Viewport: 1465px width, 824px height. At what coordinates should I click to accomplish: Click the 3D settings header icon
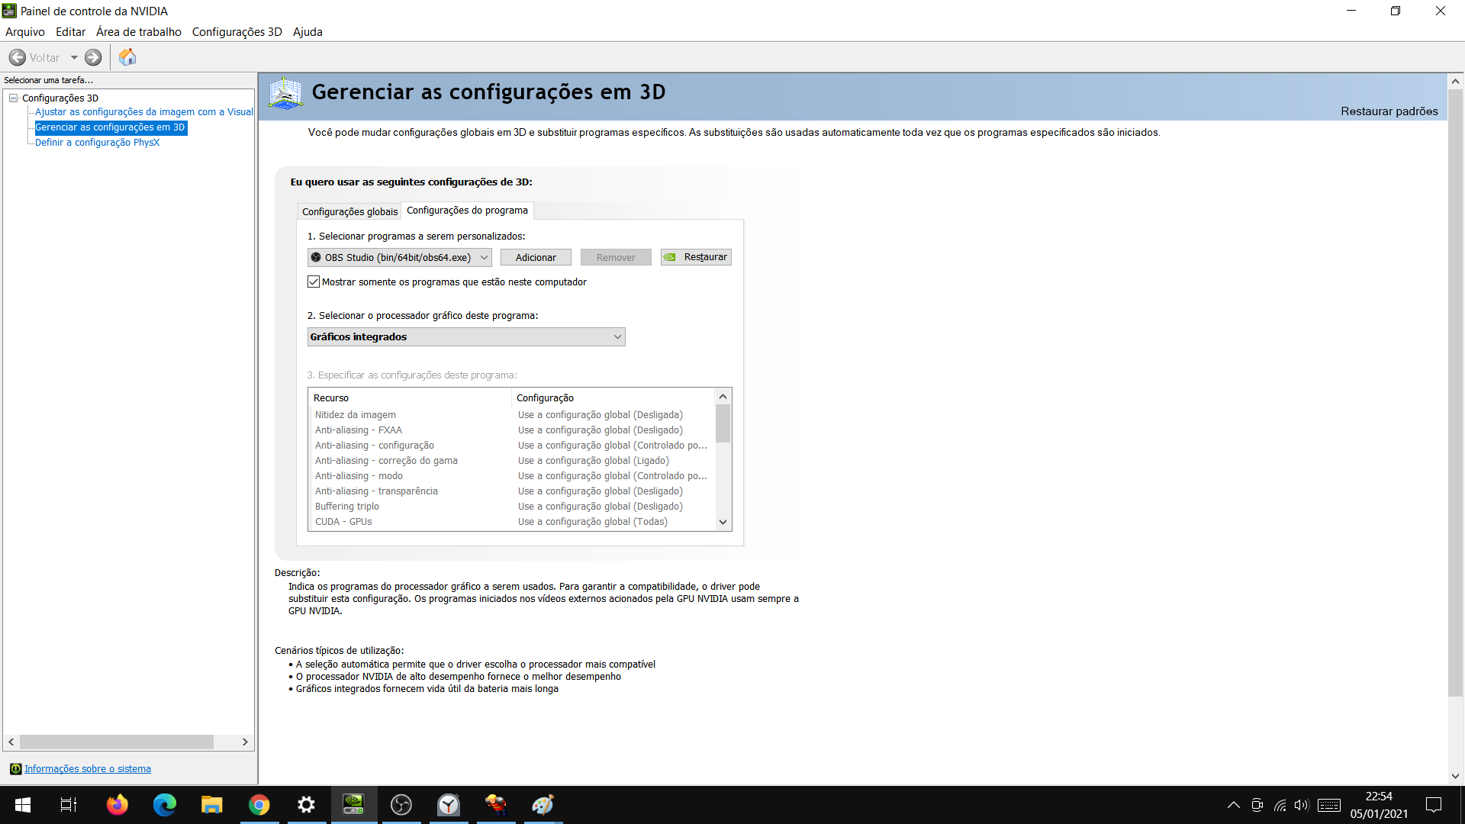tap(285, 93)
